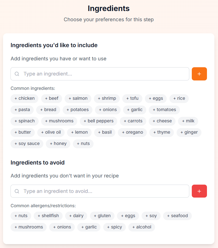Image resolution: width=218 pixels, height=248 pixels.
Task: Select the tofu ingredient chip
Action: click(x=132, y=98)
